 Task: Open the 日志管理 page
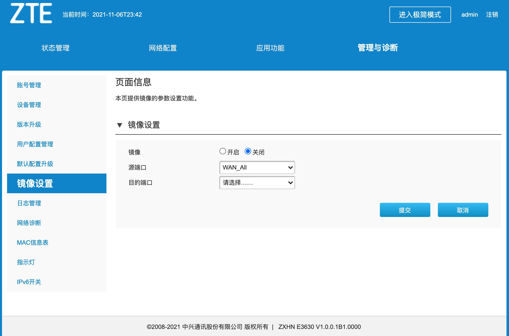pos(29,203)
